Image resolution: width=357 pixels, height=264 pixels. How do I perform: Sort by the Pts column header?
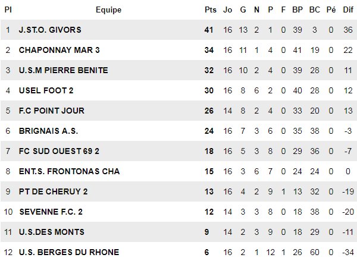click(x=210, y=10)
